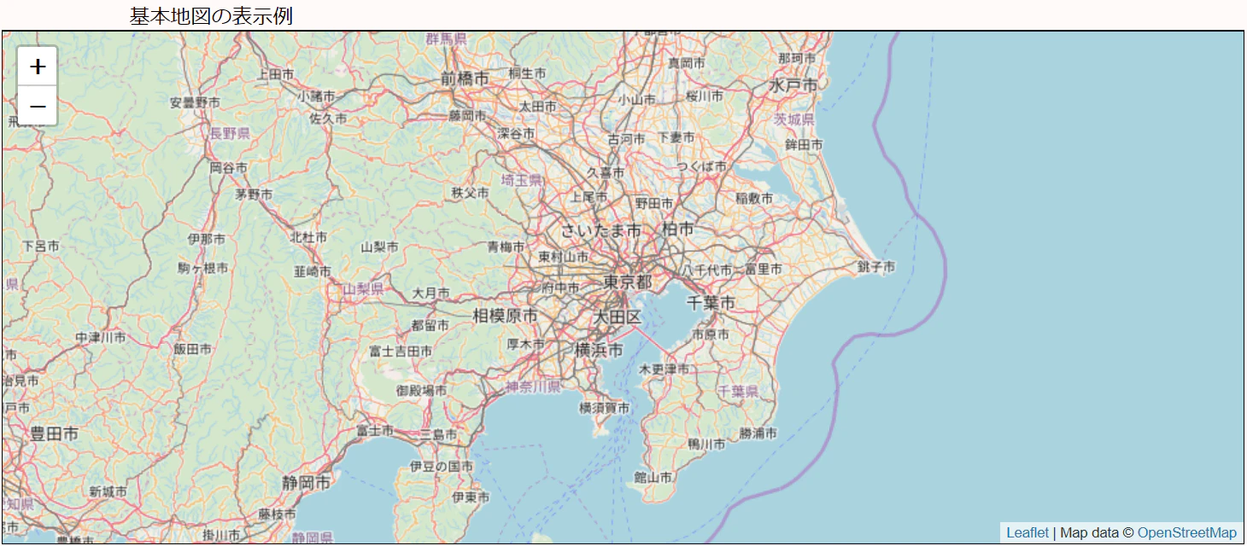Viewport: 1247px width, 546px height.
Task: Click the 木更津市 label
Action: [x=664, y=369]
